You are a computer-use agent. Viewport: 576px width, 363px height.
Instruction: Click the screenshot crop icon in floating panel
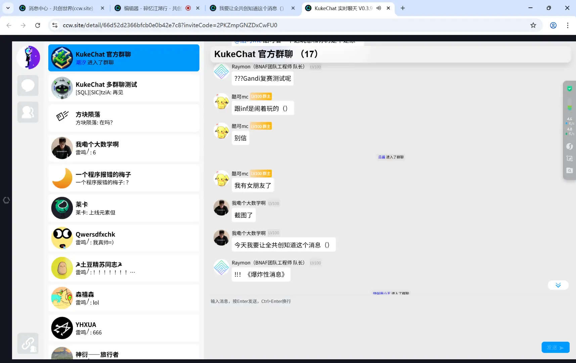point(569,158)
